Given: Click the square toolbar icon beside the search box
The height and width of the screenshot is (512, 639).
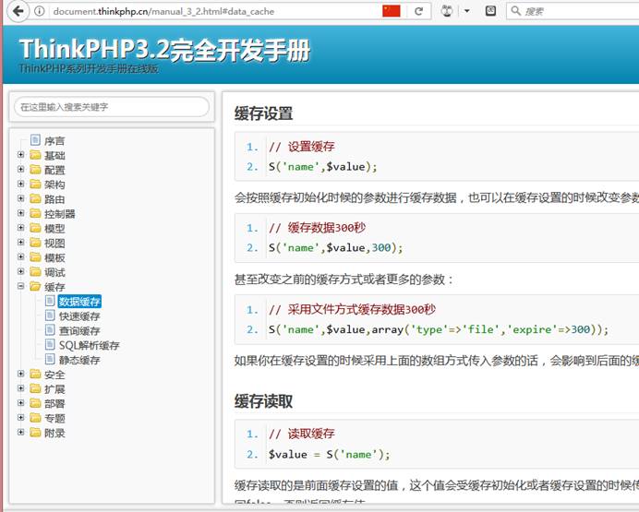Looking at the screenshot, I should (x=490, y=11).
